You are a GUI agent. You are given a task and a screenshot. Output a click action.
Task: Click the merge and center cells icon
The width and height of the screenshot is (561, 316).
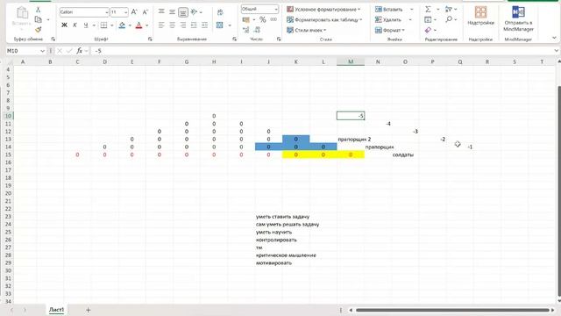(220, 25)
